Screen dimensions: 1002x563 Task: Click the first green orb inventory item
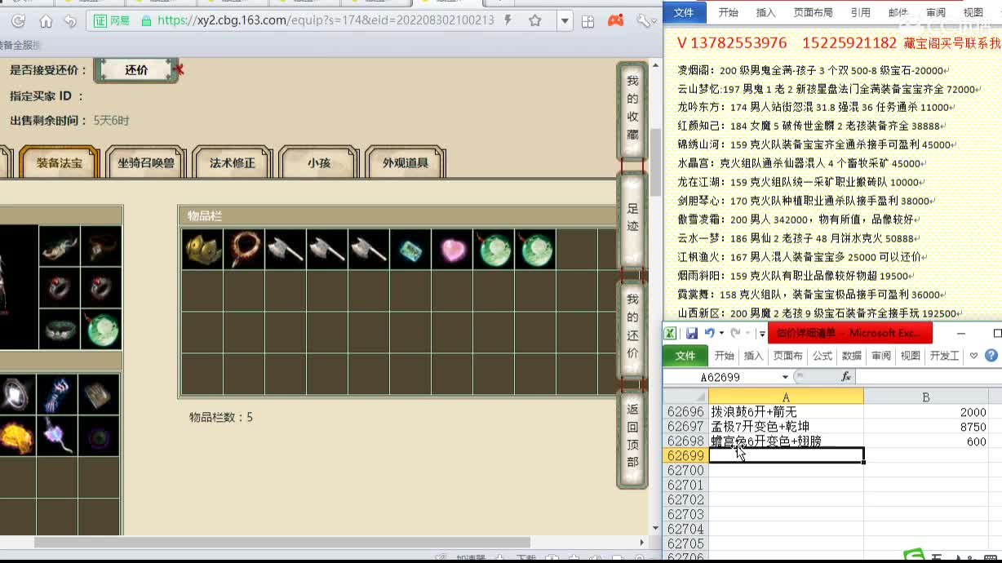click(493, 249)
